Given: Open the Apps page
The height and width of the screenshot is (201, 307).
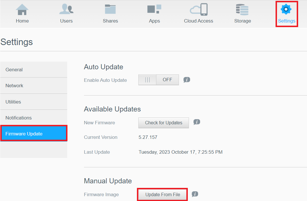Looking at the screenshot, I should (x=154, y=9).
